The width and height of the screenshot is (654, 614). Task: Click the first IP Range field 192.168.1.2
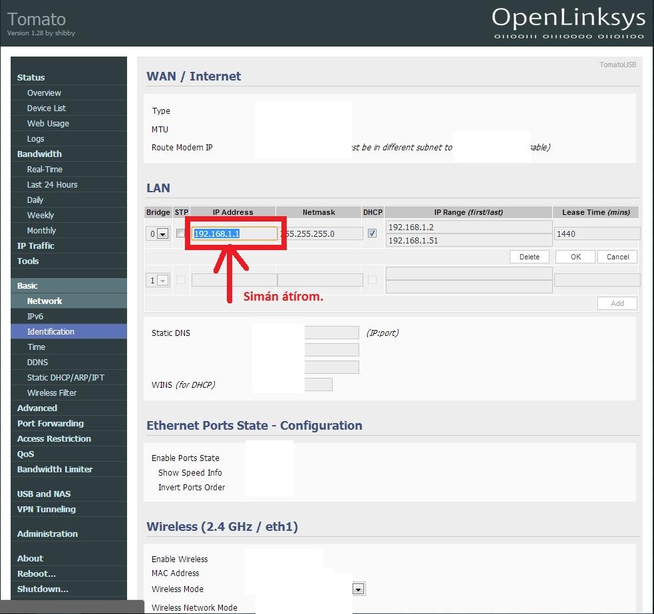469,227
